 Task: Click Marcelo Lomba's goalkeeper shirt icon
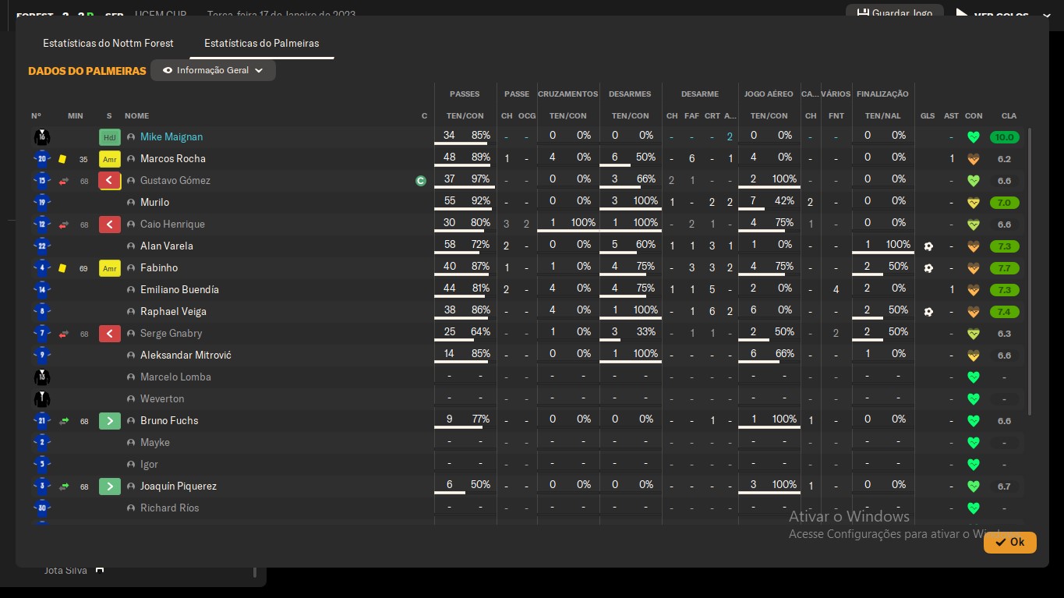click(x=42, y=377)
